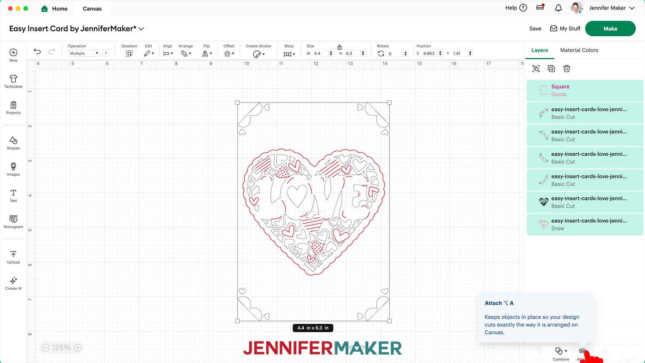Click the Redo arrow in the toolbar
645x363 pixels.
click(x=52, y=51)
